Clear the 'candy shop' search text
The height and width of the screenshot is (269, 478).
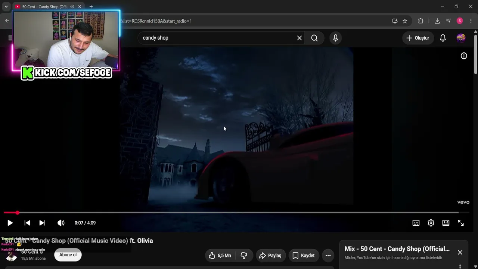click(x=299, y=38)
